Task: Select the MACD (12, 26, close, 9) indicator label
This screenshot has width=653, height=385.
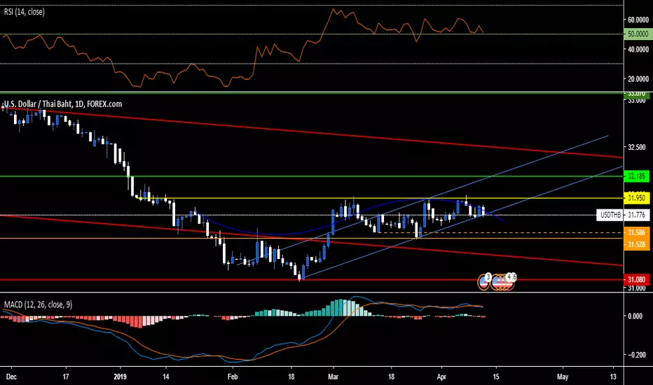Action: 38,304
